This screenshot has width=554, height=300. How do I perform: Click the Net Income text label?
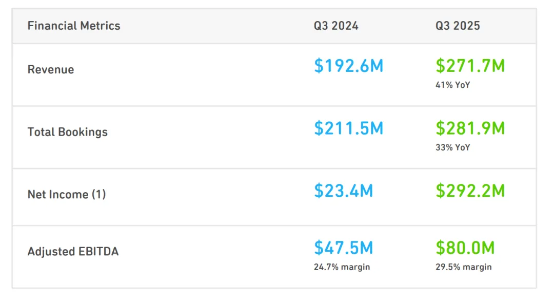pos(58,195)
